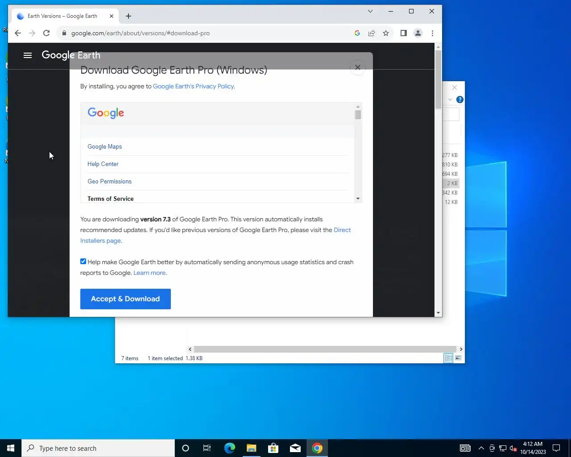Switch File Explorer to large icons view
Viewport: 571px width, 457px height.
click(x=458, y=358)
